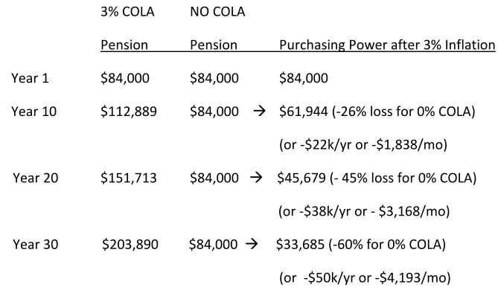Click the arrow in the Year 10 row
This screenshot has height=290, width=498.
(260, 111)
